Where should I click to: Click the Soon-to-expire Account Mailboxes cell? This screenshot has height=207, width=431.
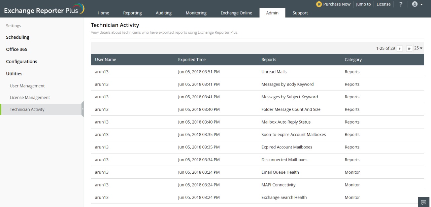pyautogui.click(x=294, y=135)
